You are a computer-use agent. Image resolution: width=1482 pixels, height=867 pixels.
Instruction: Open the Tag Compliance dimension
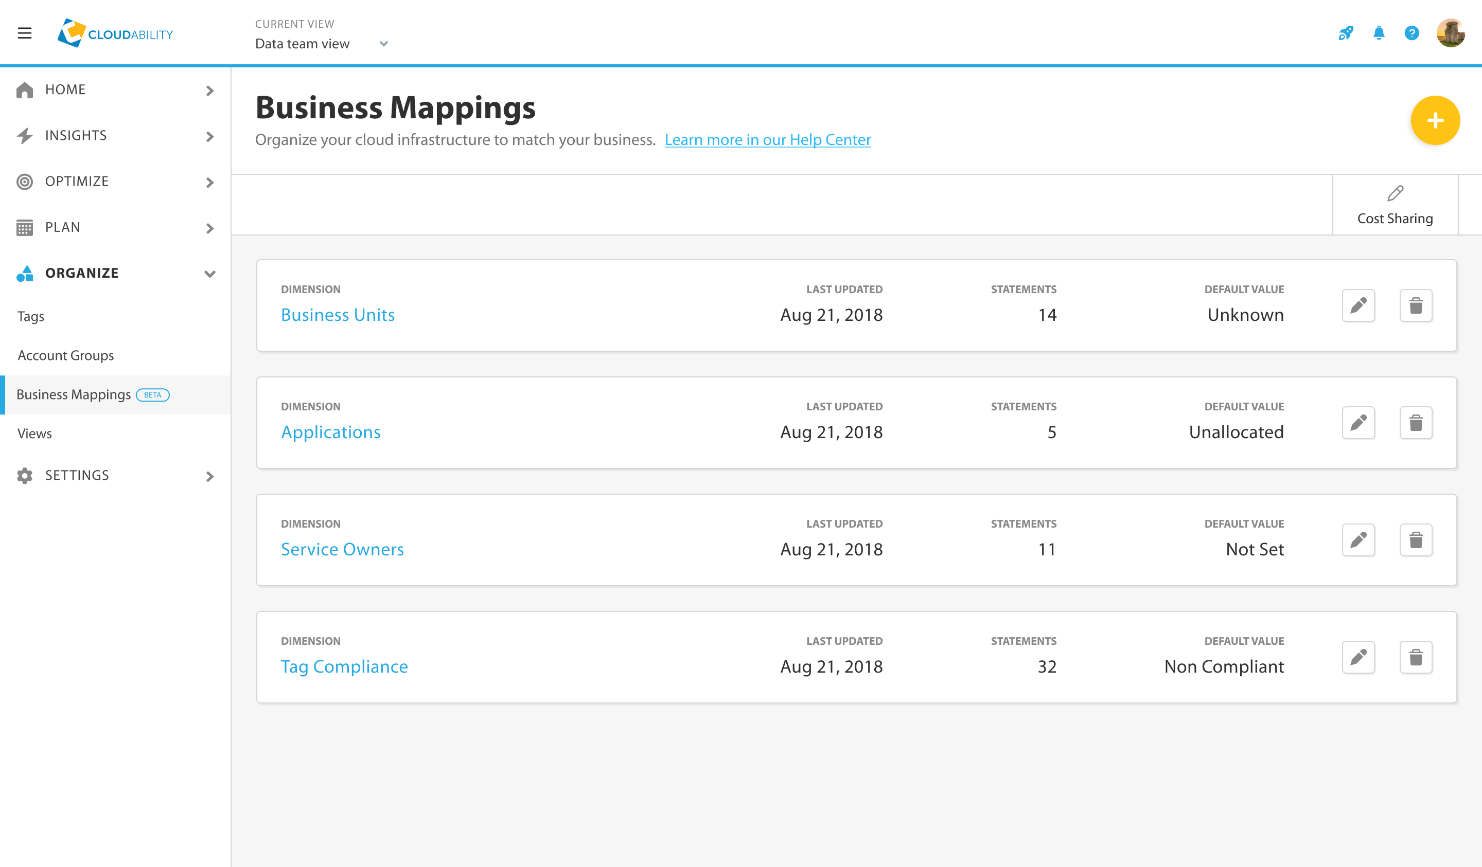click(344, 666)
